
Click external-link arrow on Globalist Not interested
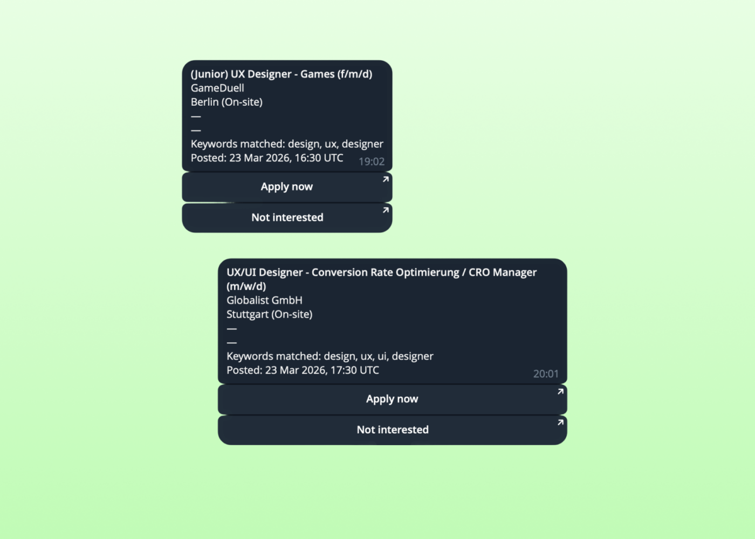[560, 423]
